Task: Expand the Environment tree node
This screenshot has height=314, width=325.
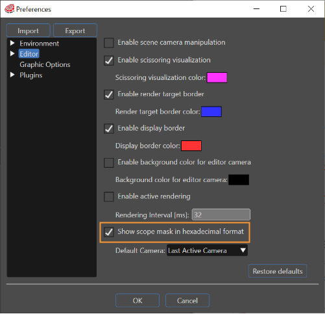Action: [x=12, y=43]
